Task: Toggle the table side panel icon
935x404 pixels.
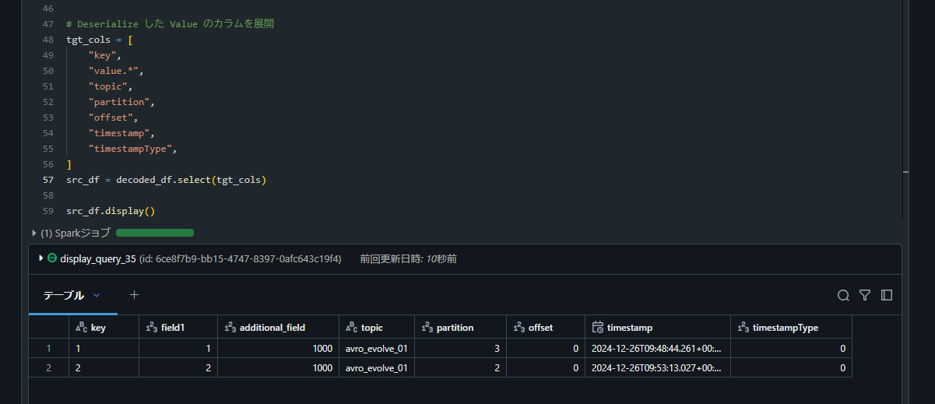Action: tap(886, 295)
